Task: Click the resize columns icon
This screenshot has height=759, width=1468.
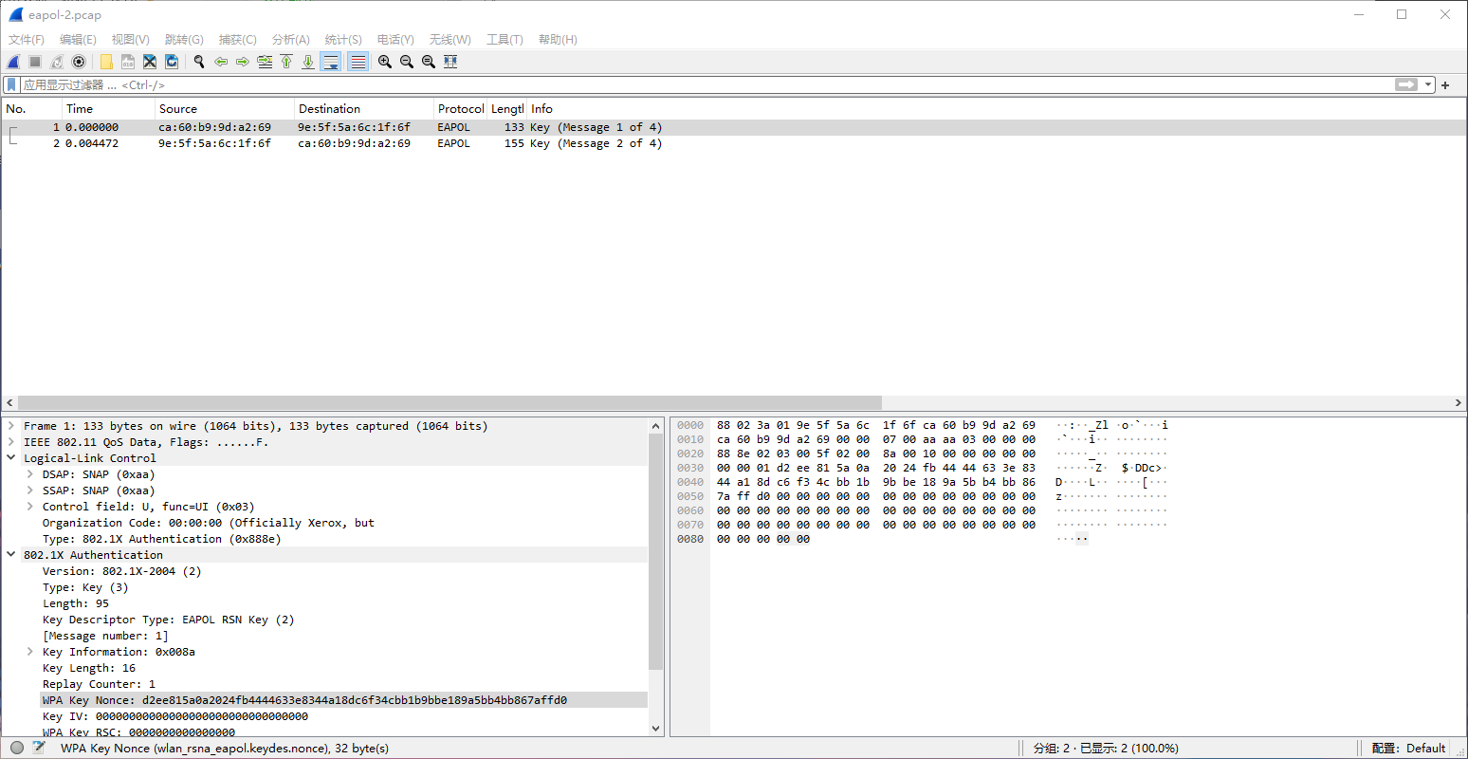Action: click(x=450, y=62)
